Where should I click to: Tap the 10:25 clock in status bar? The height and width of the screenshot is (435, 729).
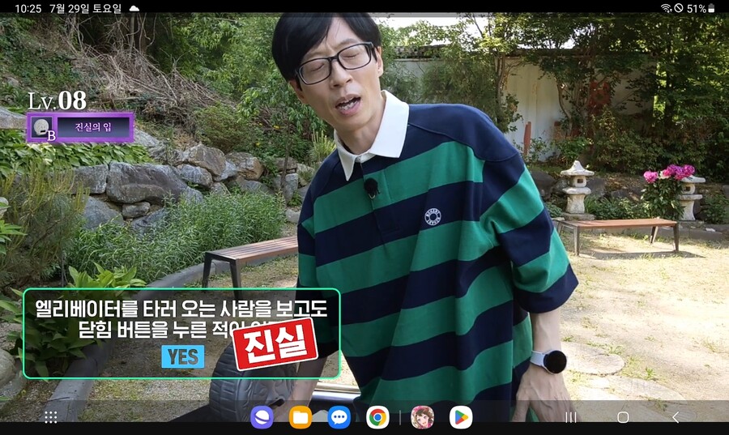click(x=28, y=8)
